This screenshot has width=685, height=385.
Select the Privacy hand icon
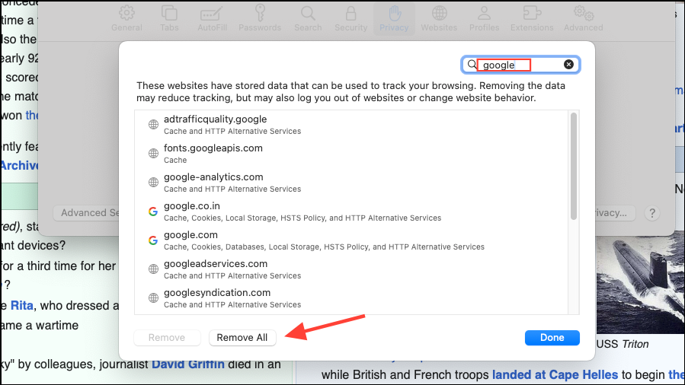pyautogui.click(x=395, y=13)
